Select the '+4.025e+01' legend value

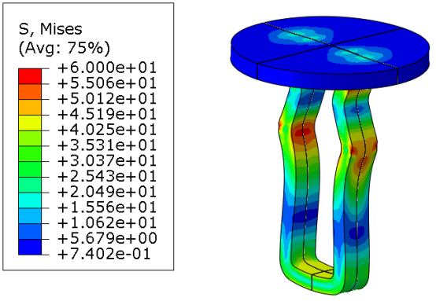pos(107,130)
